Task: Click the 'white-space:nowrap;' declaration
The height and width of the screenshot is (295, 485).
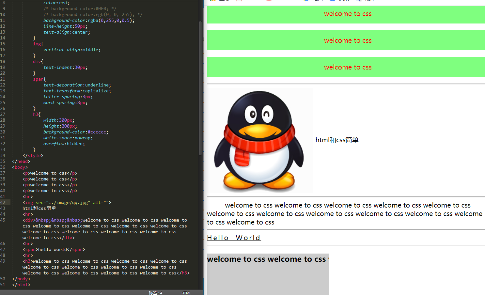Action: (x=68, y=138)
